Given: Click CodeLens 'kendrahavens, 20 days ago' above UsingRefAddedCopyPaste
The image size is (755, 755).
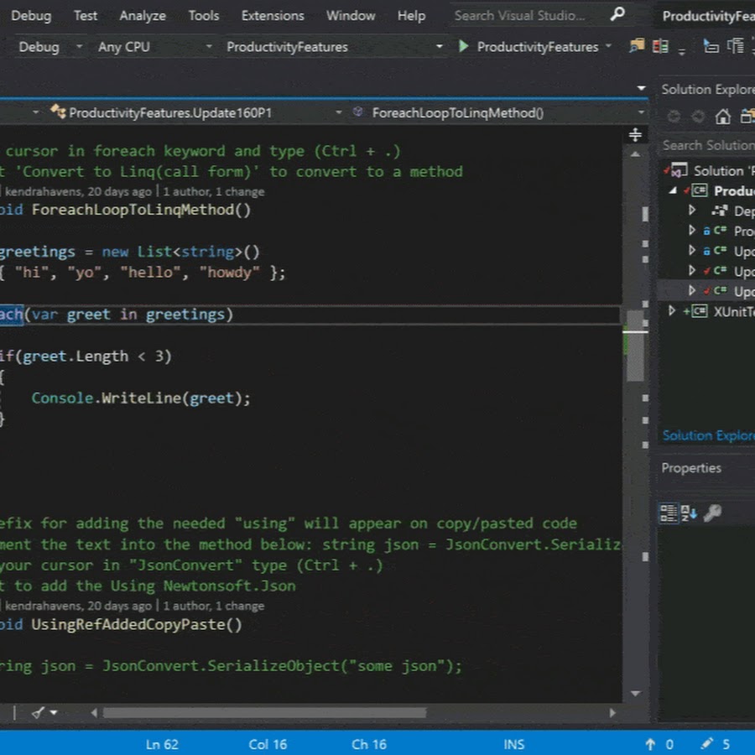Looking at the screenshot, I should click(78, 606).
